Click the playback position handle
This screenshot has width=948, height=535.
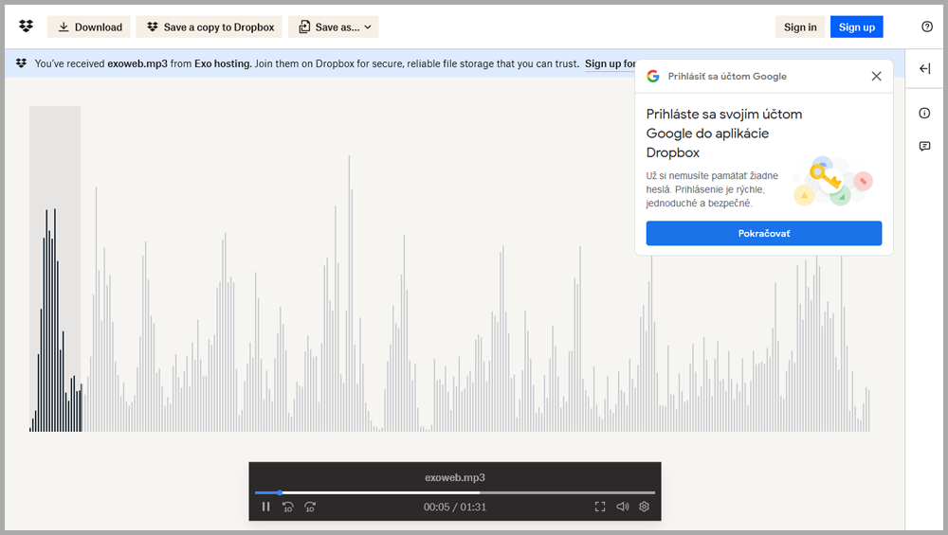pyautogui.click(x=280, y=492)
